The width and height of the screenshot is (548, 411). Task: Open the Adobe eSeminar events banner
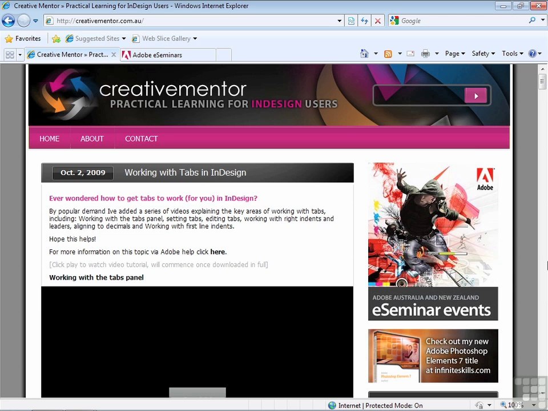pyautogui.click(x=433, y=241)
